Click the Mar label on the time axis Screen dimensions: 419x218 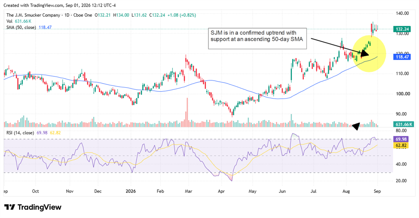189,191
